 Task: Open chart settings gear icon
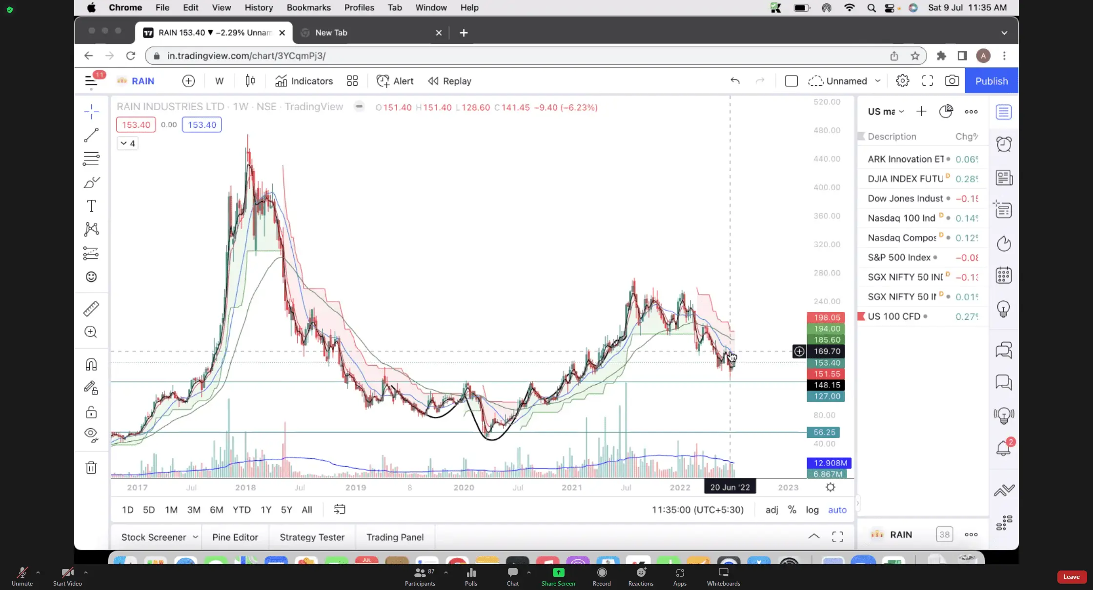point(902,81)
